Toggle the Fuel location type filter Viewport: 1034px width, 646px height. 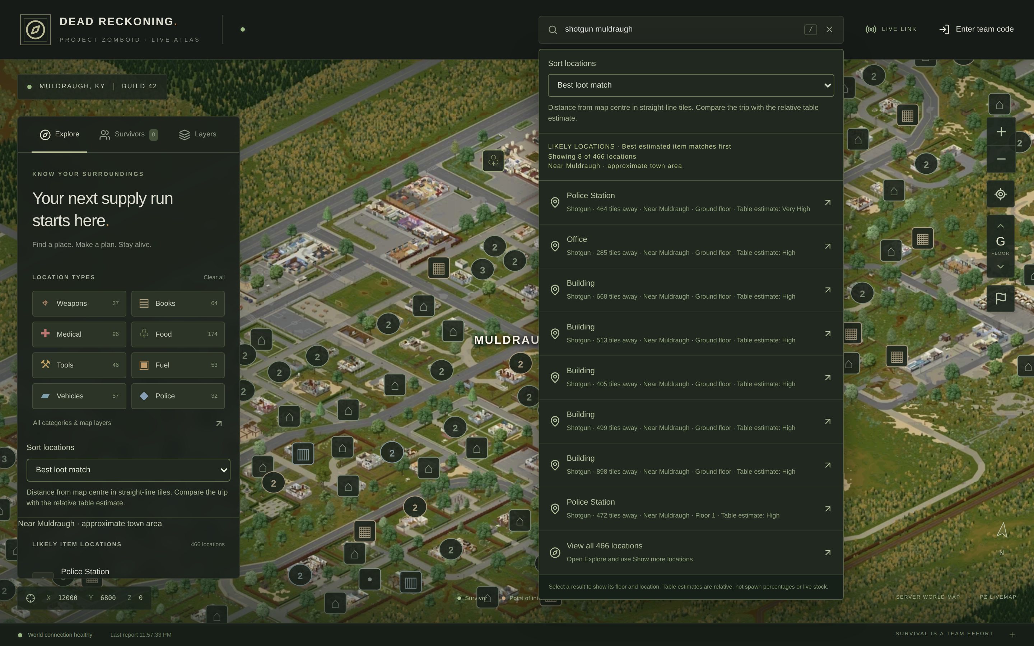pos(178,365)
